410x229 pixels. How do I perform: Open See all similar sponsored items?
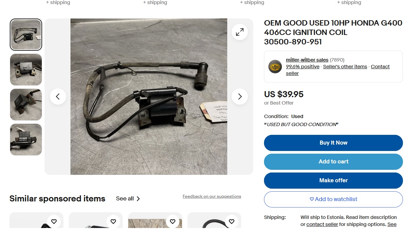(x=128, y=198)
